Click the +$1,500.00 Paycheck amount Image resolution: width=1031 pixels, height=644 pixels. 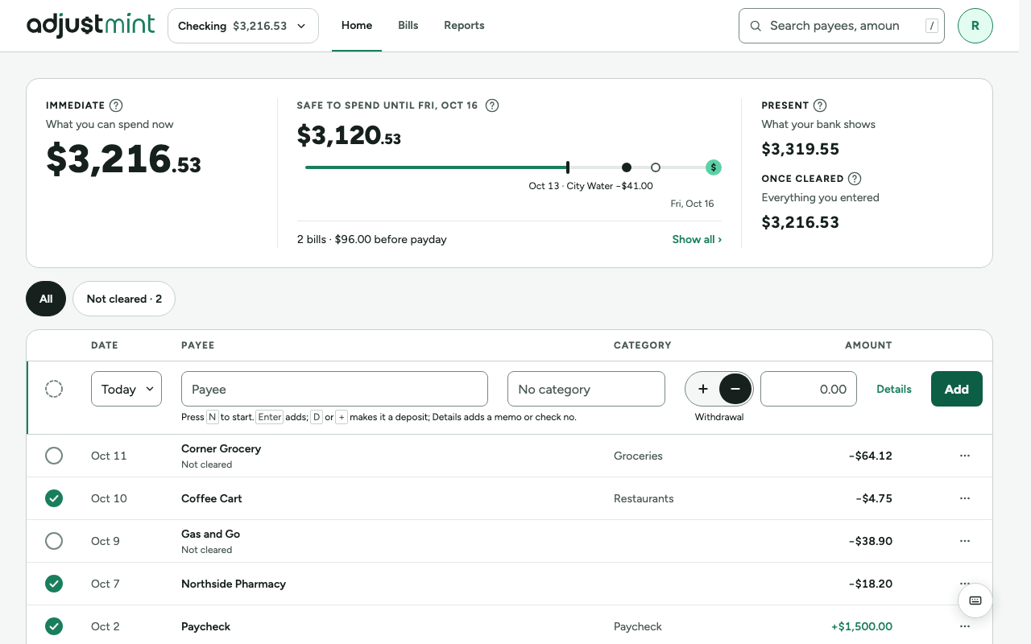pyautogui.click(x=862, y=626)
